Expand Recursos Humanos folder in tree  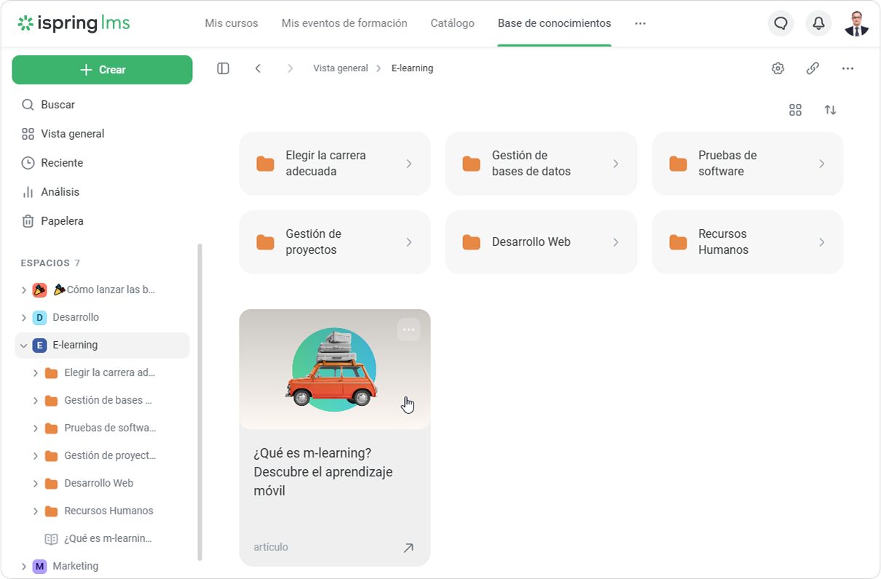tap(36, 511)
